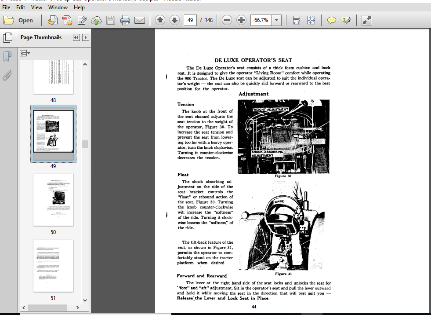
Task: Click the sticky note comment icon
Action: (332, 20)
